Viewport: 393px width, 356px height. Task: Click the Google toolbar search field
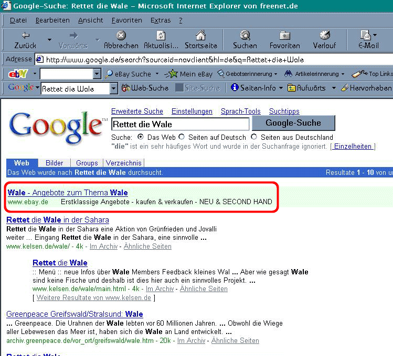pyautogui.click(x=76, y=88)
